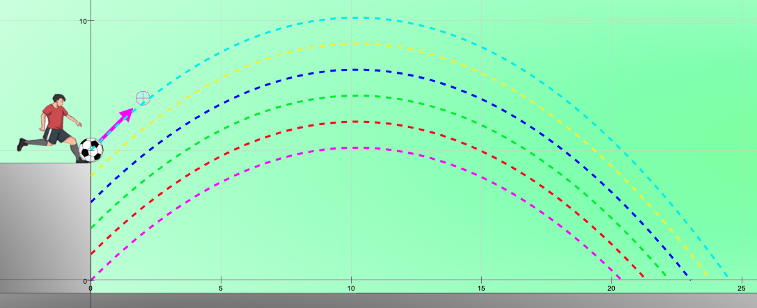Screen dimensions: 757x308
Task: Click the peak of the cyan dashed trajectory
Action: [x=352, y=18]
